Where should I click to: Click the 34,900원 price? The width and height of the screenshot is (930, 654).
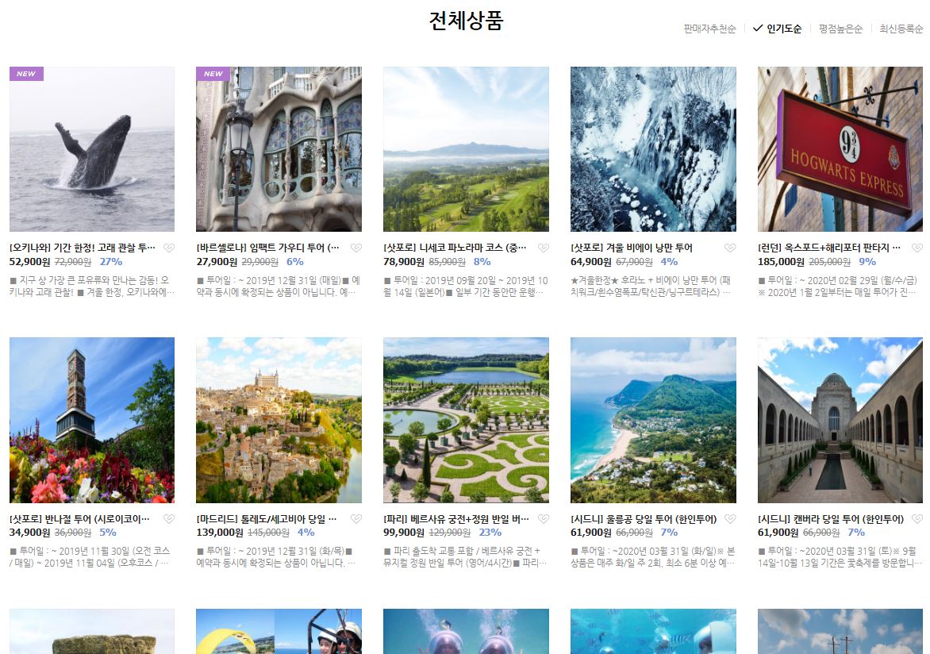point(29,533)
